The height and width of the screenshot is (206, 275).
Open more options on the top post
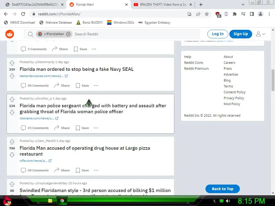(94, 49)
